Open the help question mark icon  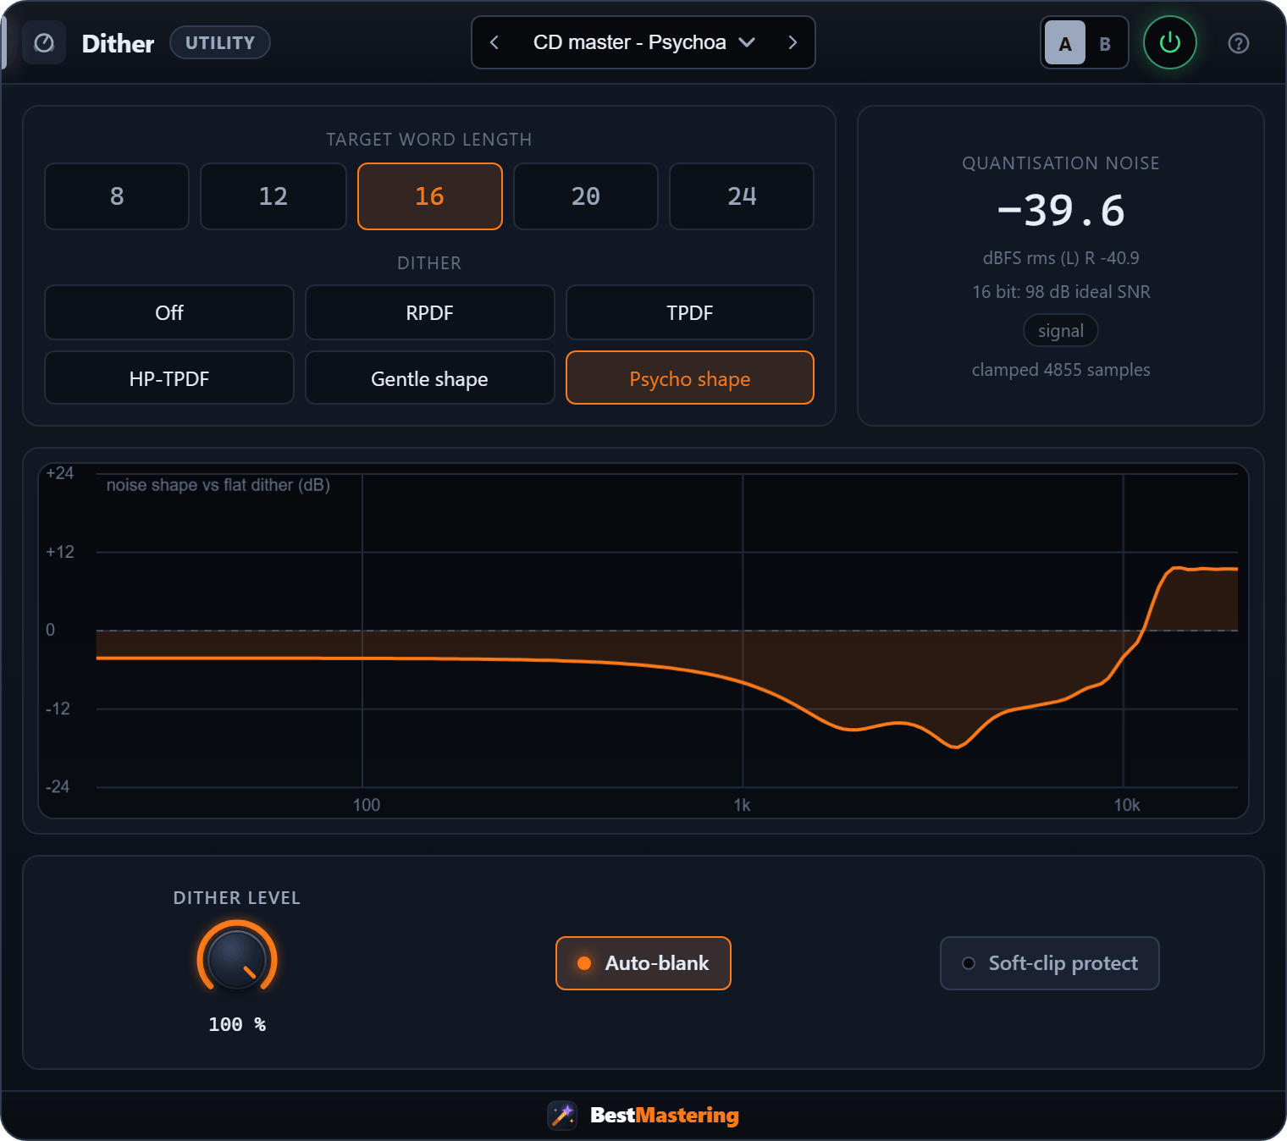[1238, 43]
